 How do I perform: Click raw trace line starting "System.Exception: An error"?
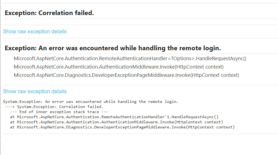point(91,102)
